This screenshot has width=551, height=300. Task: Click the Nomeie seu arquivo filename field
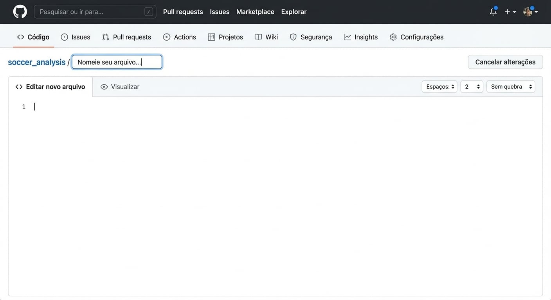tap(116, 62)
